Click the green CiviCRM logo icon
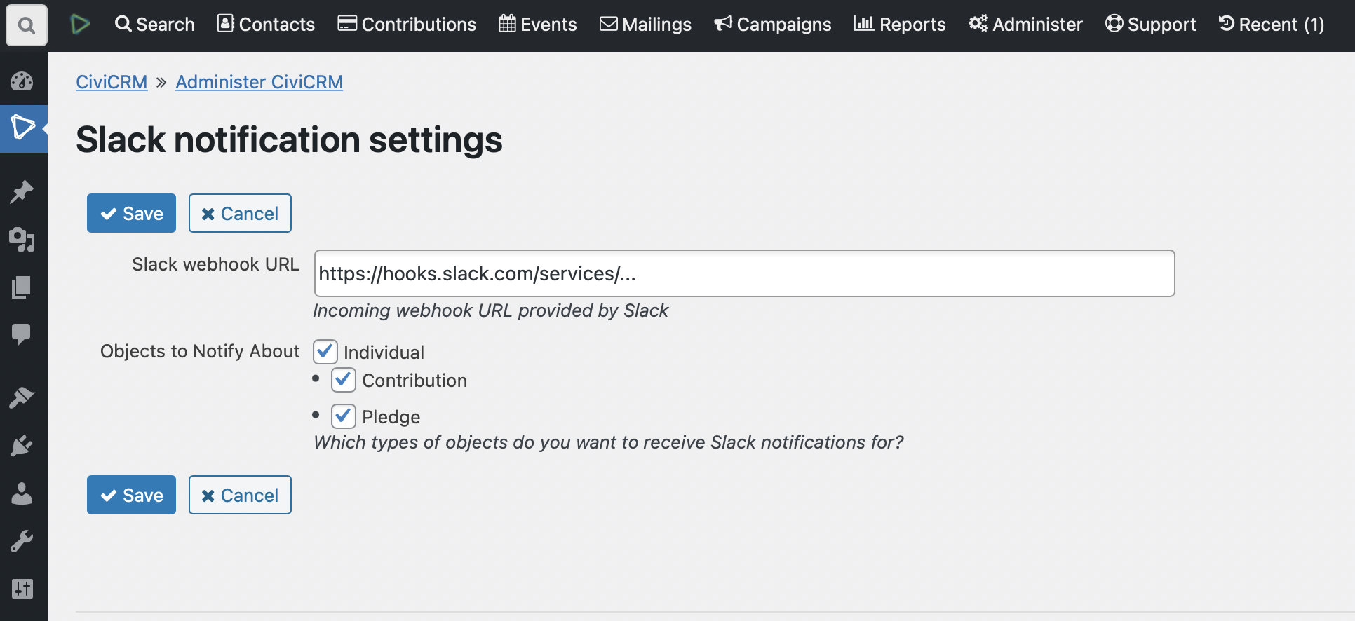The image size is (1355, 621). (x=80, y=25)
